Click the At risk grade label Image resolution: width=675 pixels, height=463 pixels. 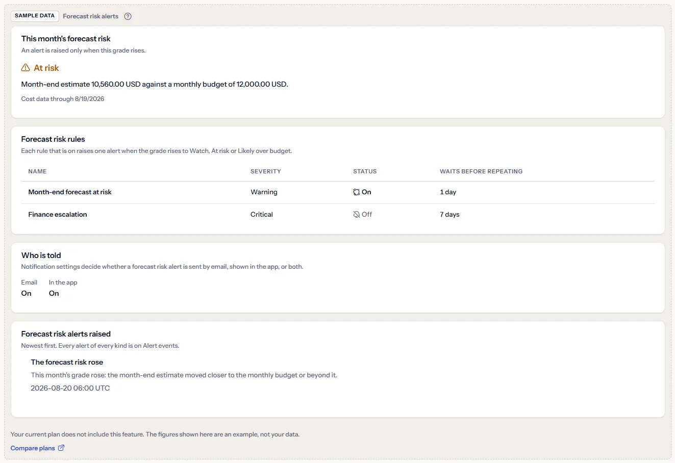46,68
